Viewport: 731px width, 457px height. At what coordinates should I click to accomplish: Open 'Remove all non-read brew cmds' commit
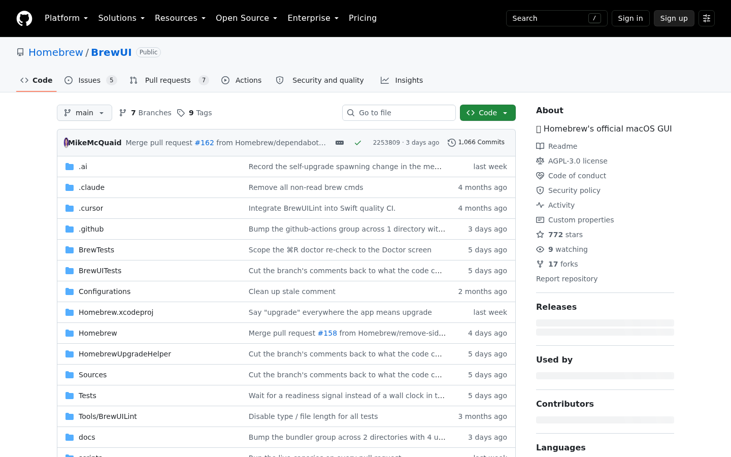[x=306, y=187]
